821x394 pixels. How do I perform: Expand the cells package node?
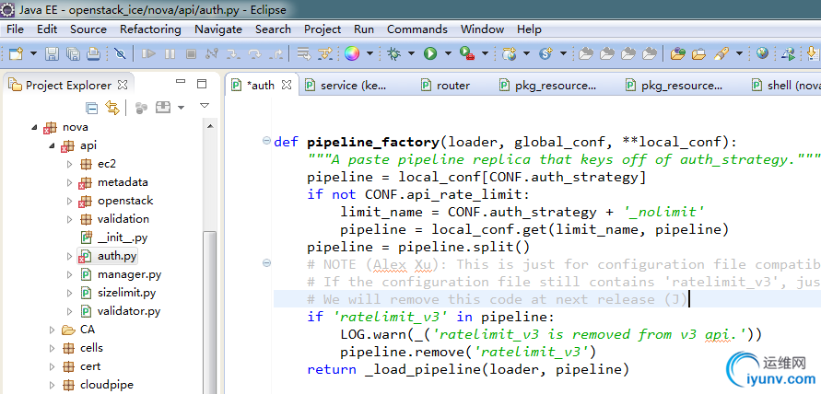(52, 348)
